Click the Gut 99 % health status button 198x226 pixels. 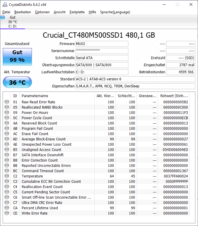[x=17, y=57]
